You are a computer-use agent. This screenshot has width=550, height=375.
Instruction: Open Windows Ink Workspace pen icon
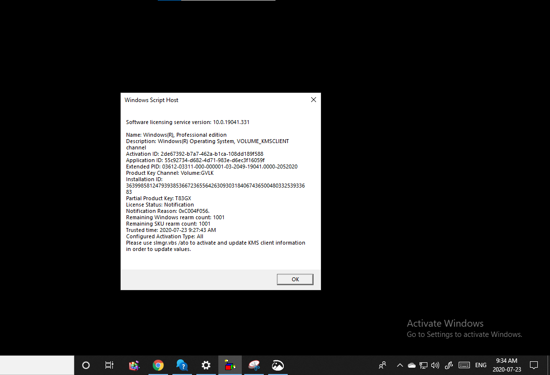point(448,366)
